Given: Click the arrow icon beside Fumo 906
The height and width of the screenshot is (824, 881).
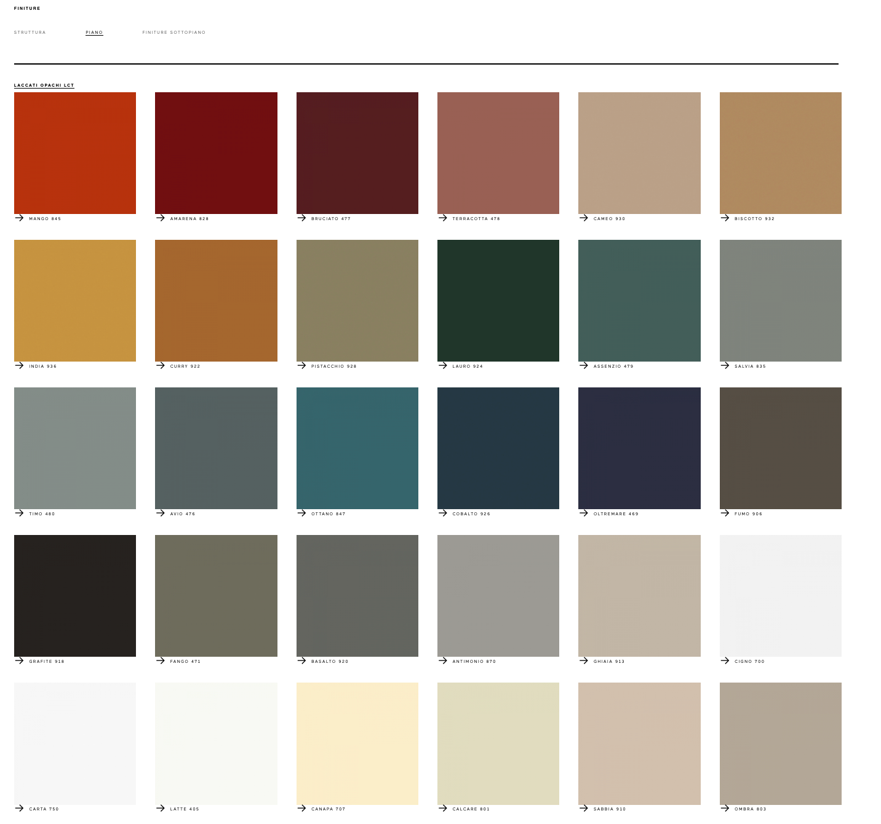Looking at the screenshot, I should pyautogui.click(x=725, y=513).
